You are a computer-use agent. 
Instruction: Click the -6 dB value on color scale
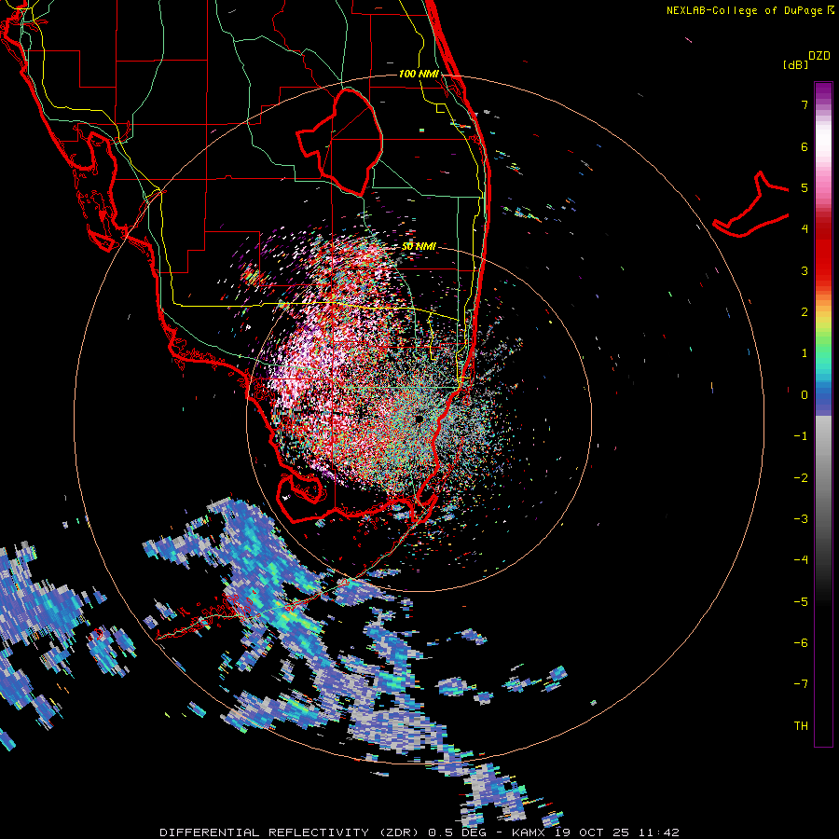(x=801, y=643)
